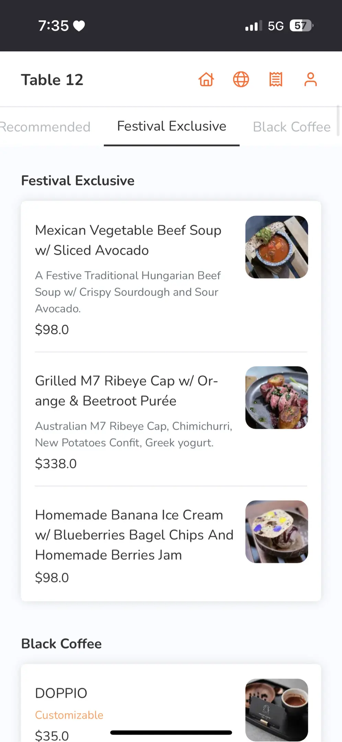View the Grilled M7 Ribeye Cap photo

[276, 397]
